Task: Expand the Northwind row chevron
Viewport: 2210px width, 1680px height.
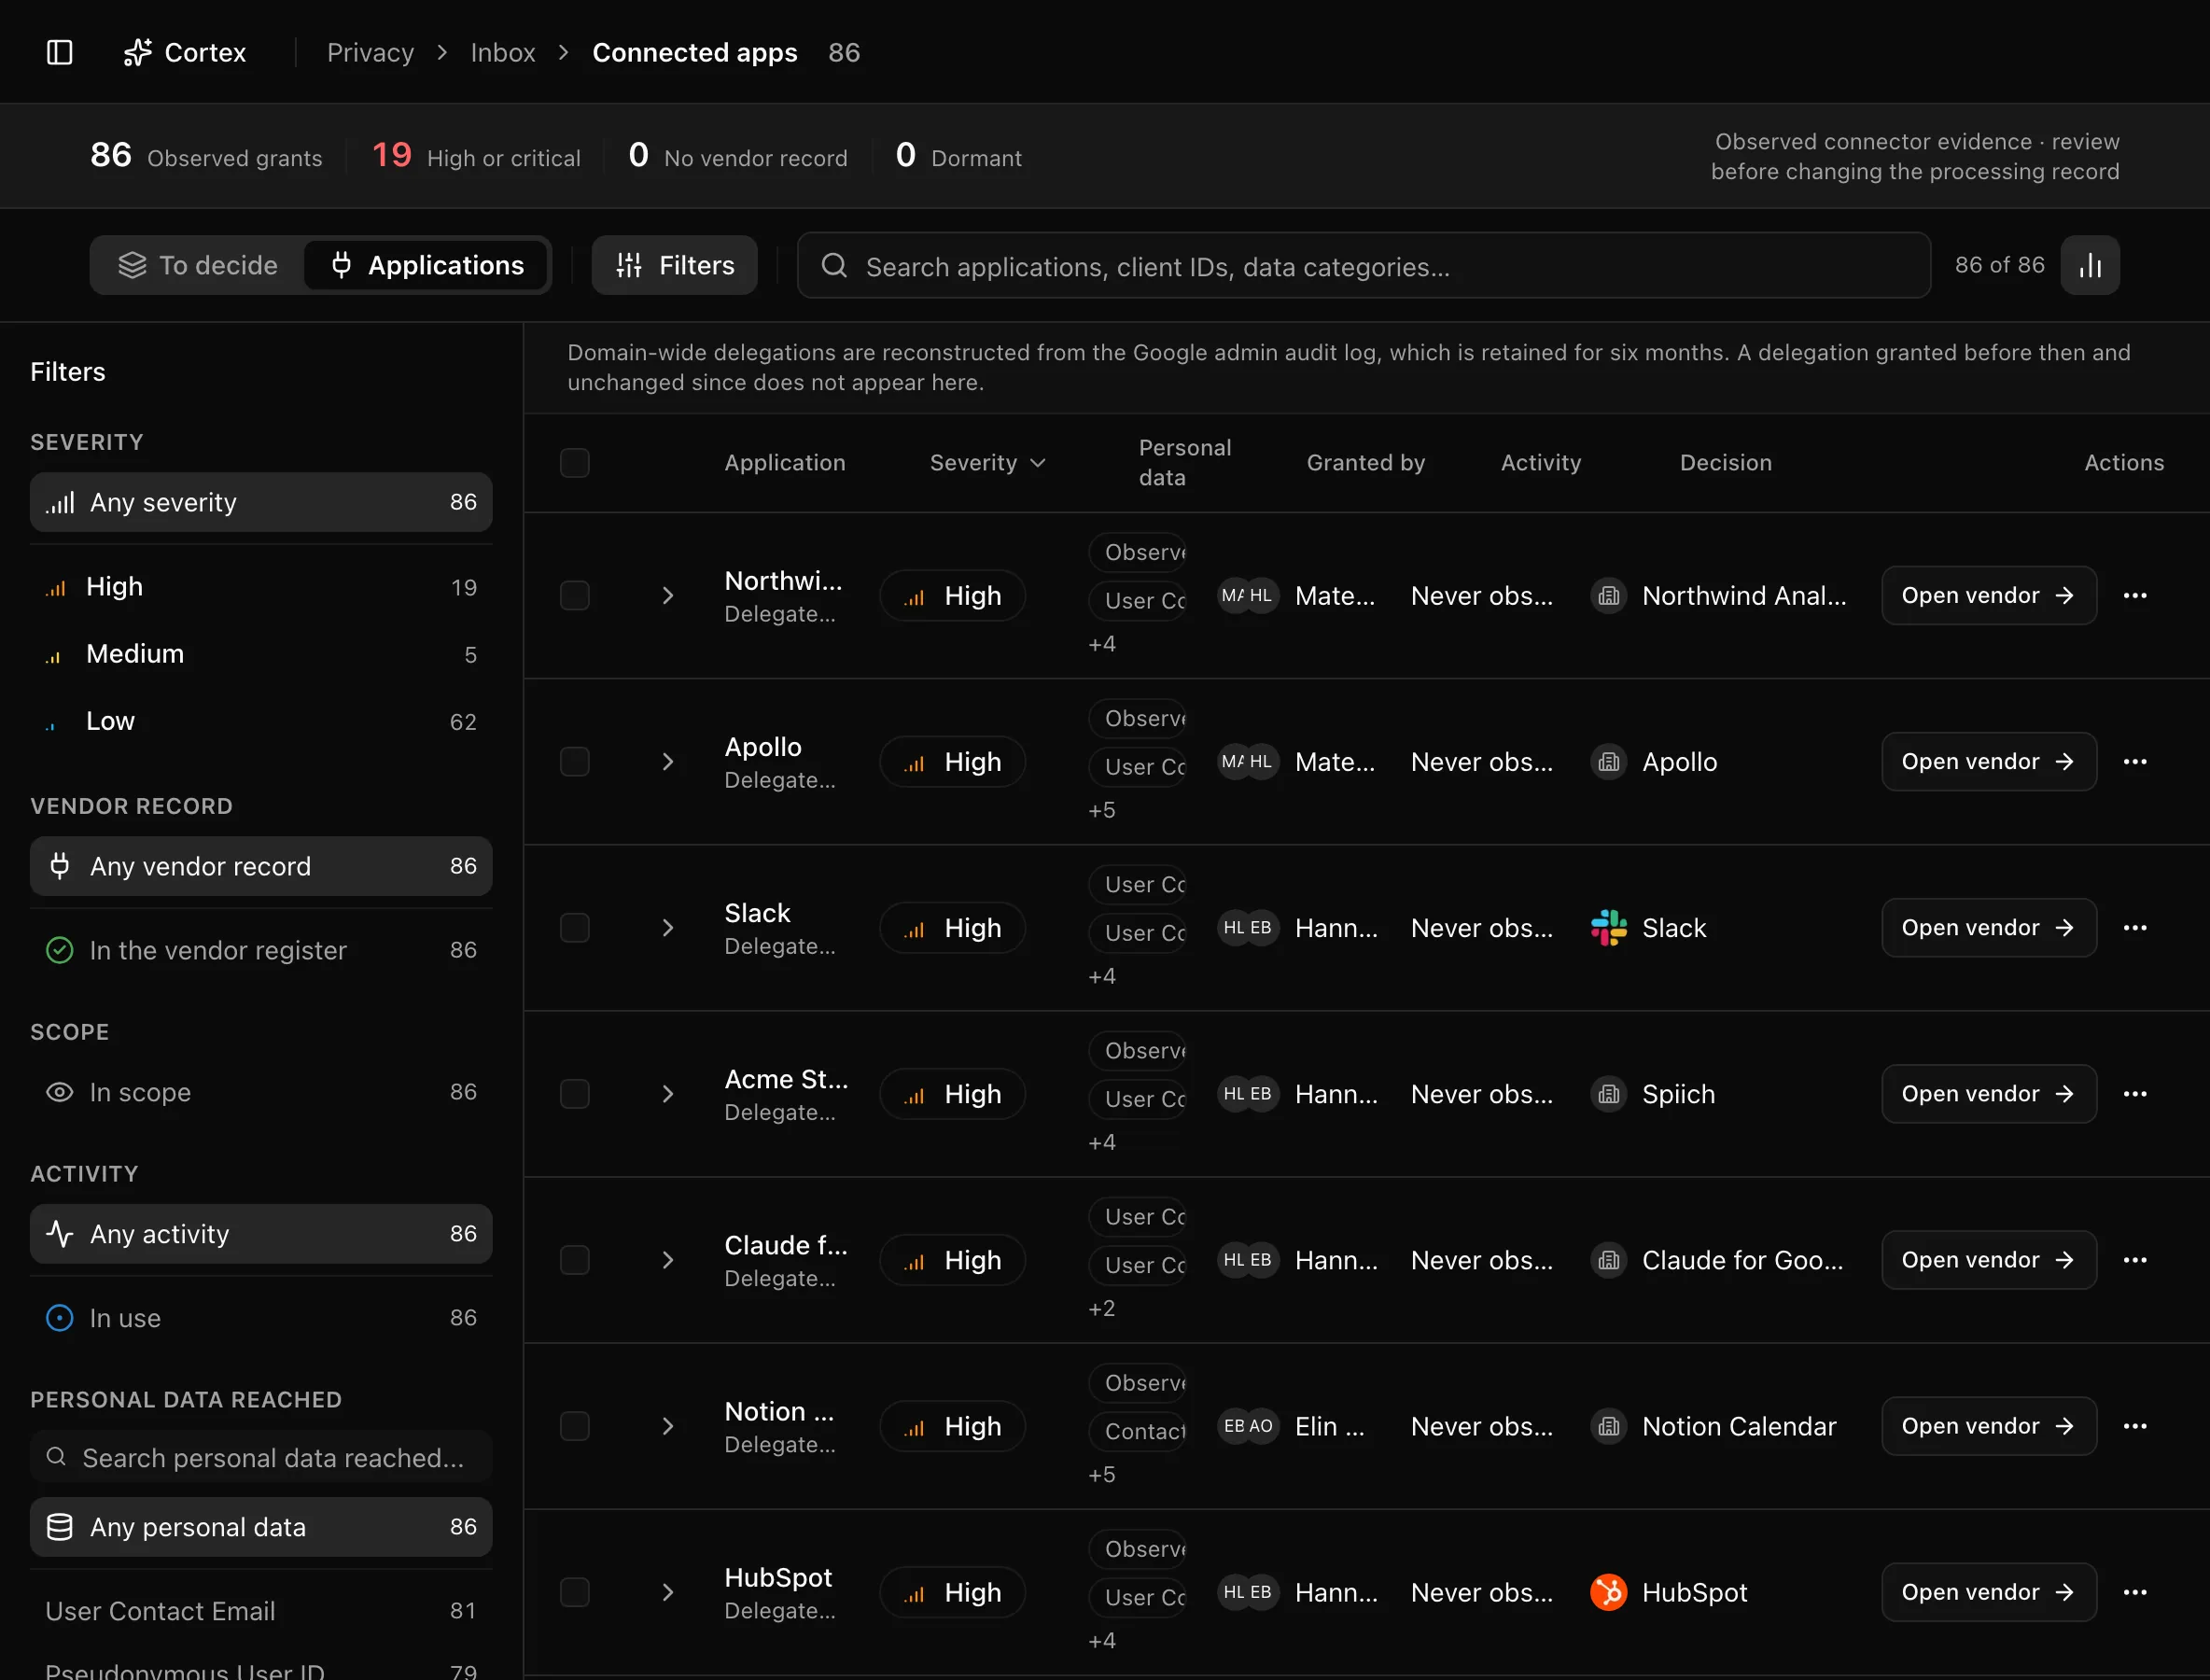Action: click(x=668, y=596)
